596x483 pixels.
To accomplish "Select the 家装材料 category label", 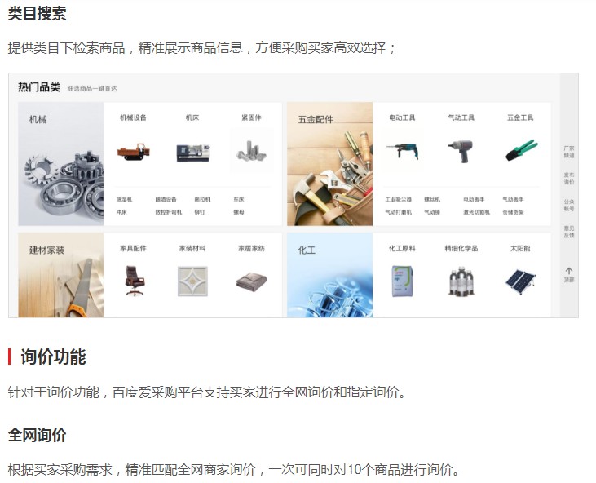I will tap(192, 248).
